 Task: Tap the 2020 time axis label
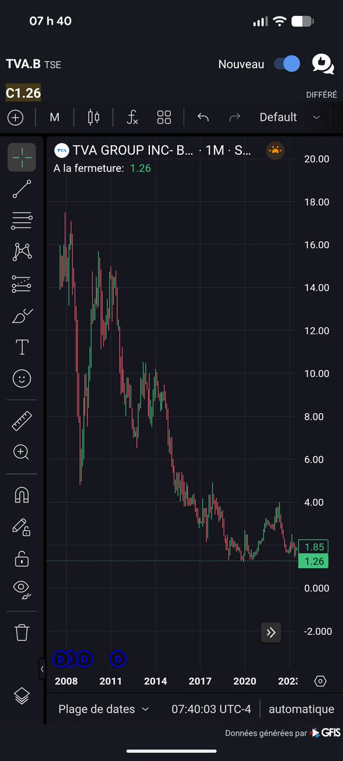coord(245,682)
